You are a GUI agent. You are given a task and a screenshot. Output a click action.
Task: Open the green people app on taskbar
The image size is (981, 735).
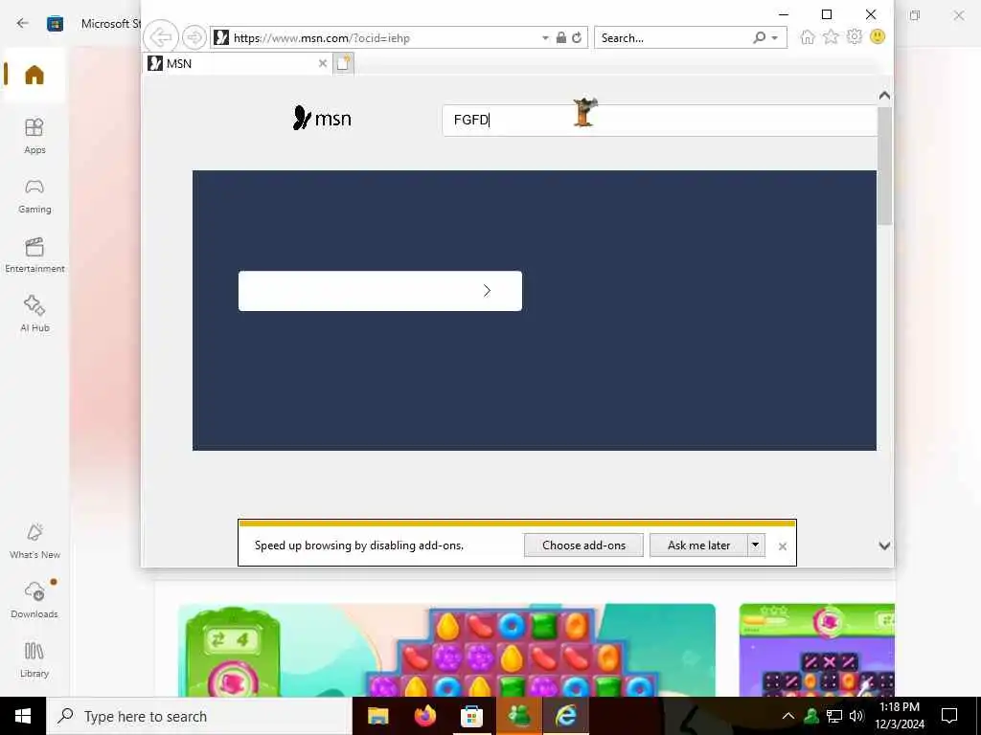[518, 716]
